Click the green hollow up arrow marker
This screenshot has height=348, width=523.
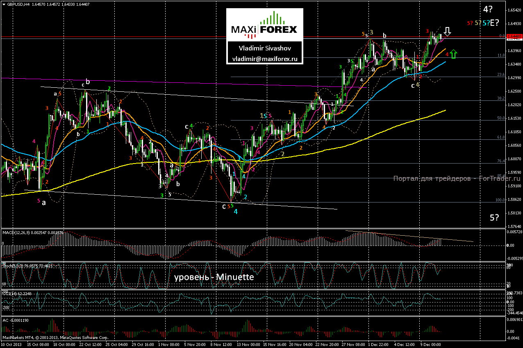click(453, 54)
